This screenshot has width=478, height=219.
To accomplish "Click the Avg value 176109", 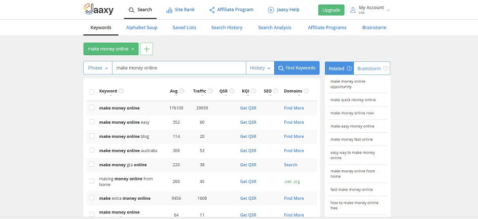I will (176, 108).
